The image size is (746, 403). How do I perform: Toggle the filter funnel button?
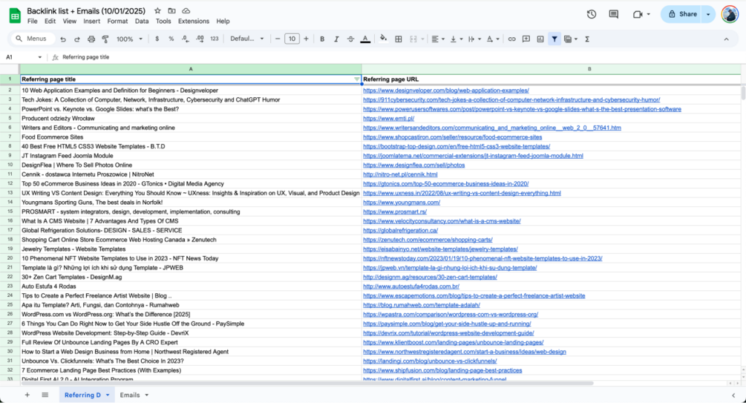pyautogui.click(x=554, y=39)
